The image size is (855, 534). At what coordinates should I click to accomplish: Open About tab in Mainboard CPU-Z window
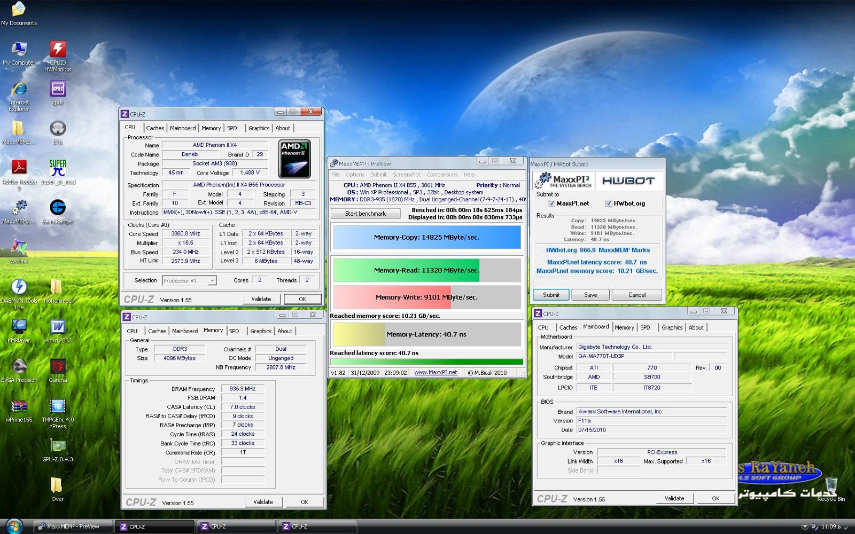pos(696,327)
